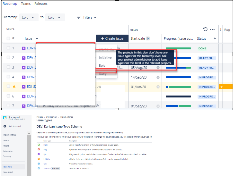
Task: Clear the 05/Aug/20 start date
Action: (158, 68)
